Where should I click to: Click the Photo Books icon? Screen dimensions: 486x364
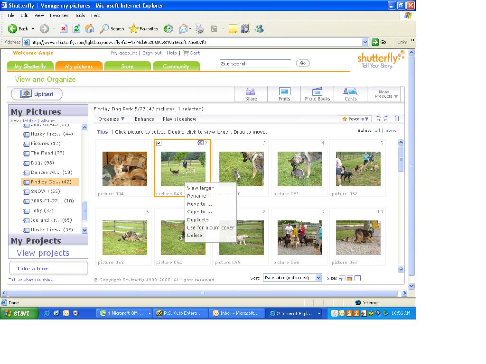[317, 93]
